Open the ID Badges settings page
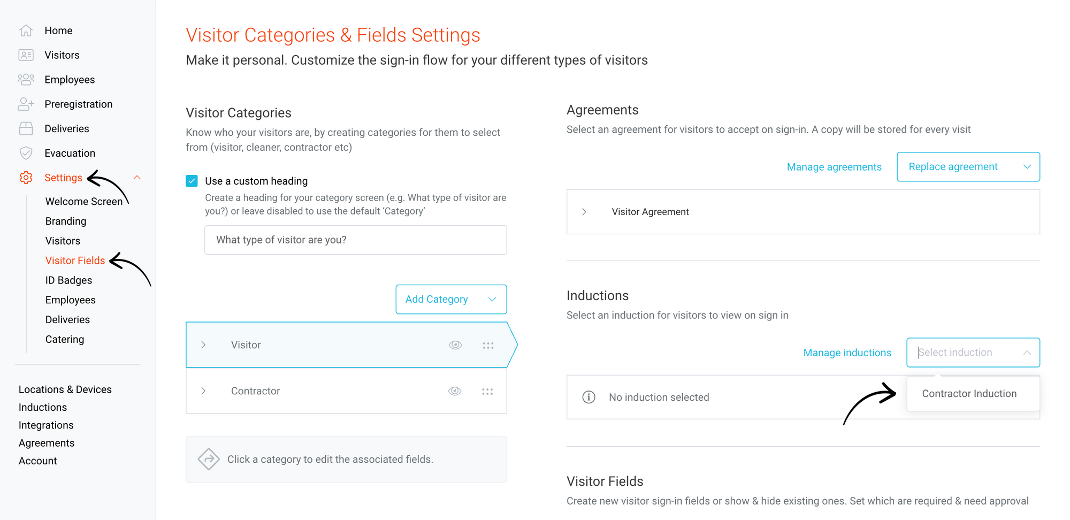 [x=68, y=280]
